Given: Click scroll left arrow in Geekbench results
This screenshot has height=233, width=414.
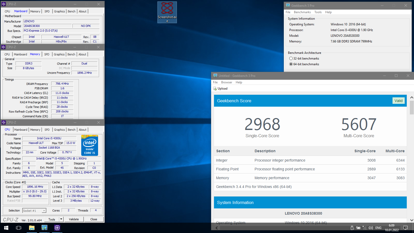Looking at the screenshot, I should tap(217, 228).
